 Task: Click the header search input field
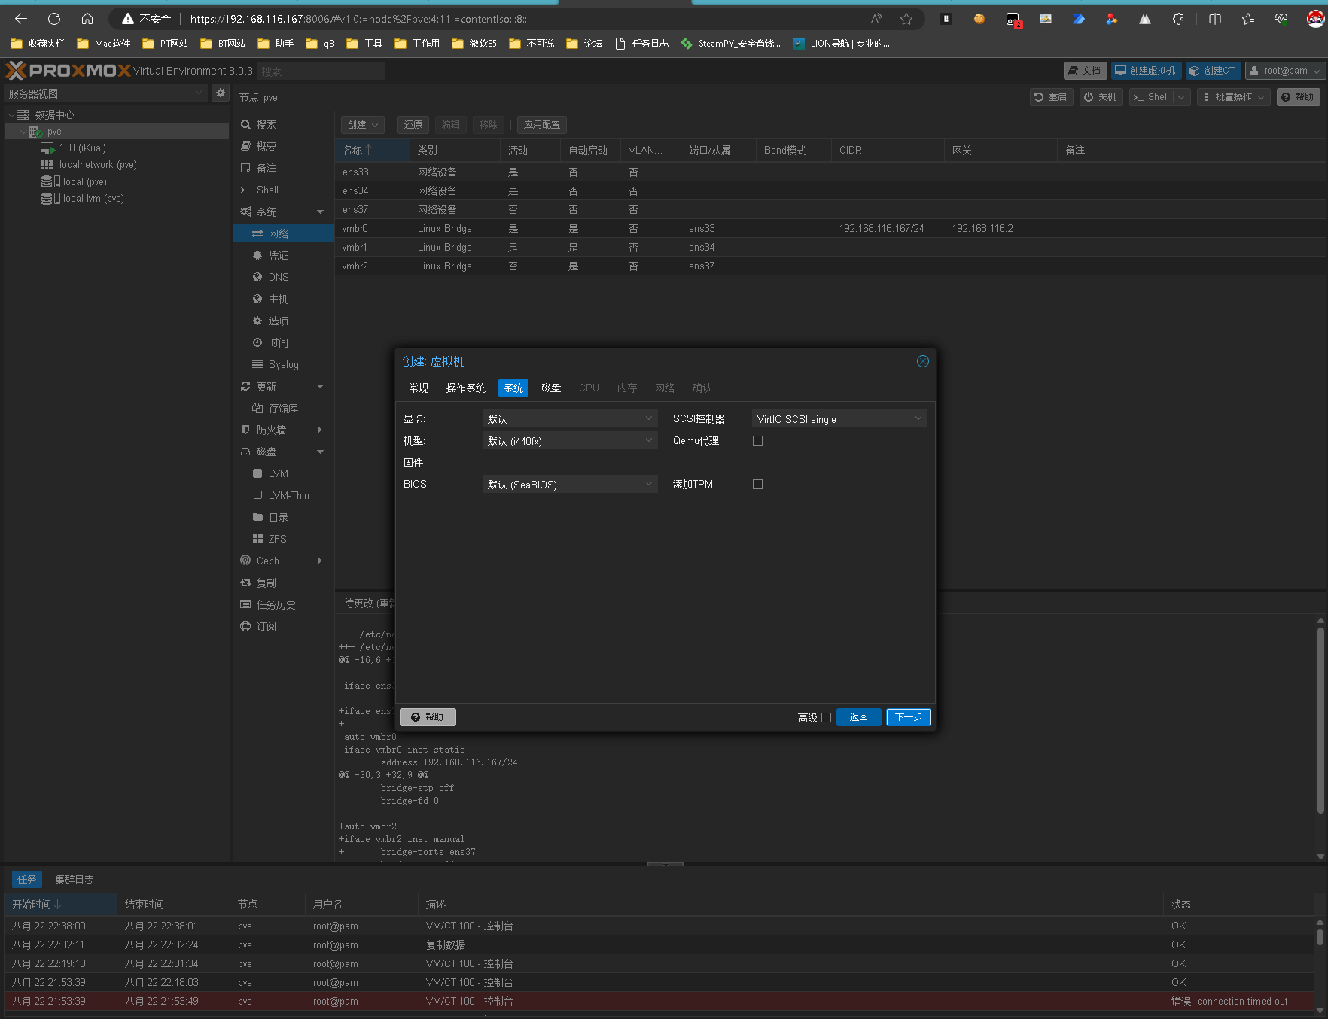pos(320,71)
